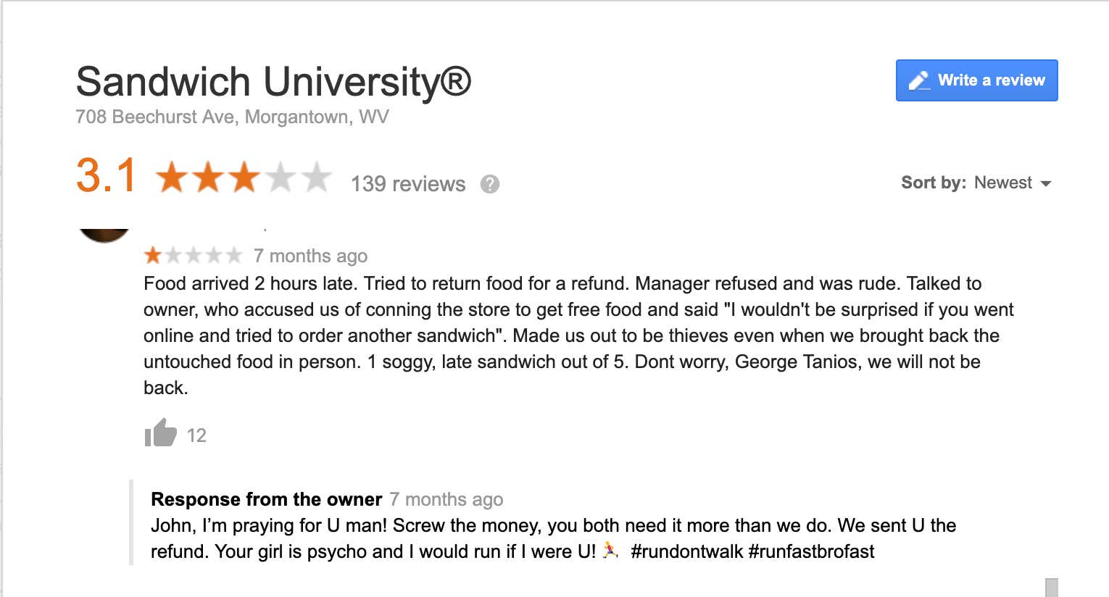Click the dropdown arrow next to Newest
1109x597 pixels.
pyautogui.click(x=1046, y=184)
